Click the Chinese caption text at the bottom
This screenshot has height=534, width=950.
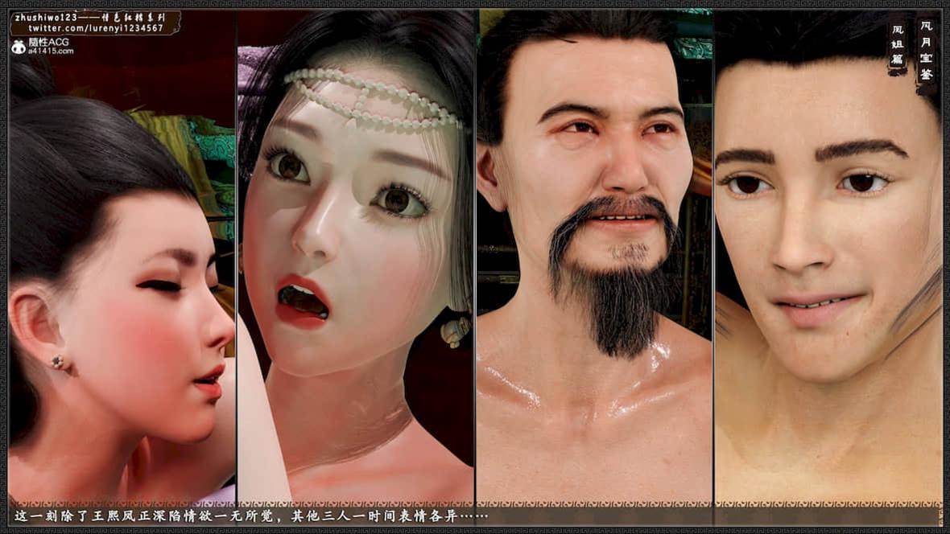pos(250,516)
